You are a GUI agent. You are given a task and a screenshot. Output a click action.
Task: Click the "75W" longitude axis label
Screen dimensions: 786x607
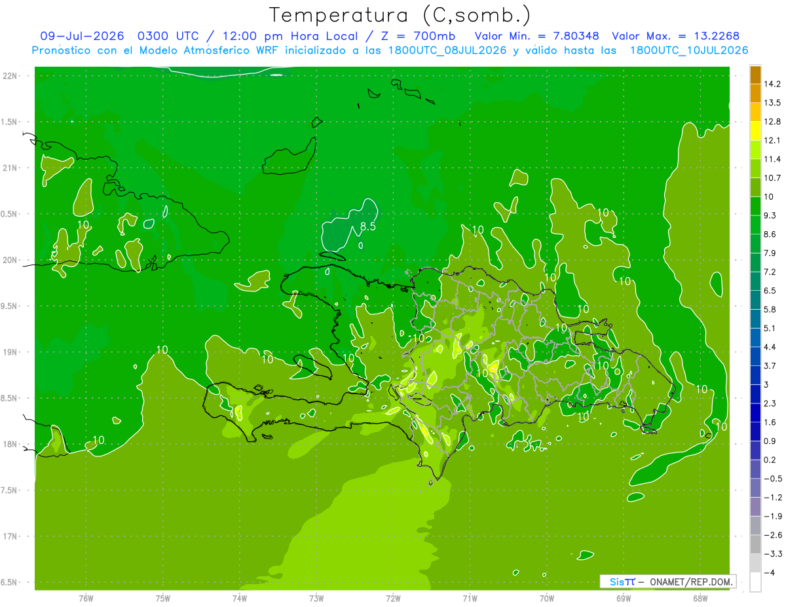point(163,598)
